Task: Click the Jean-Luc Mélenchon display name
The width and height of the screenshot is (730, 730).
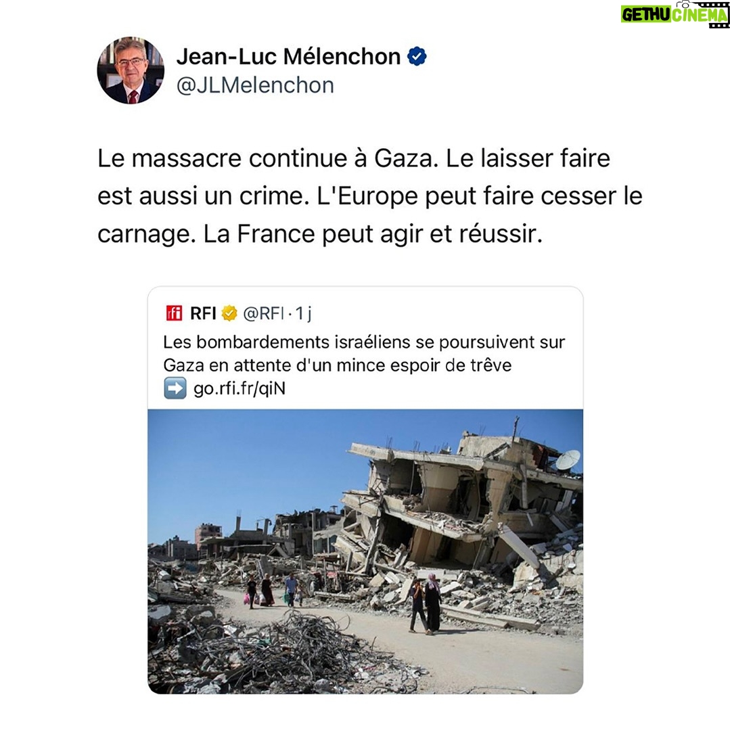Action: pos(288,57)
